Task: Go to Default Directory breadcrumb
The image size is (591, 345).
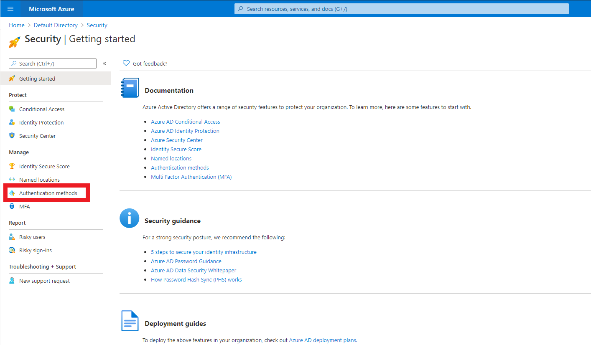Action: click(56, 25)
